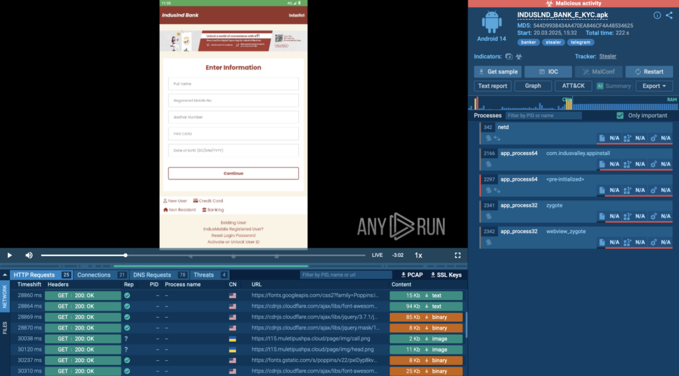Mute the recording with the speaker icon

click(29, 255)
